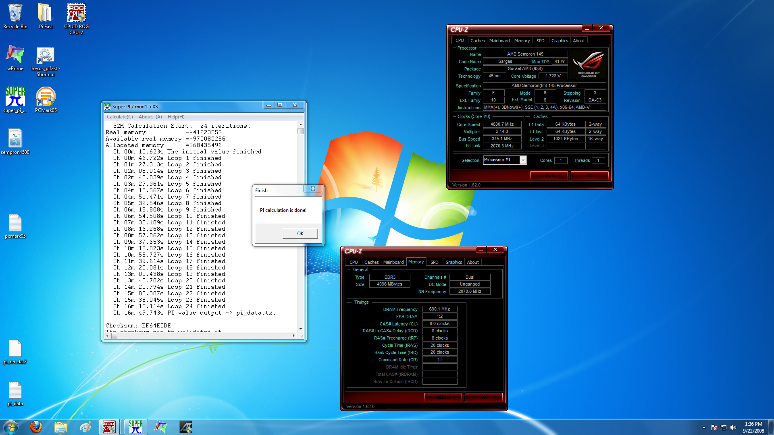Open the About...(A) menu in Super PI
The image size is (774, 435).
[x=150, y=117]
